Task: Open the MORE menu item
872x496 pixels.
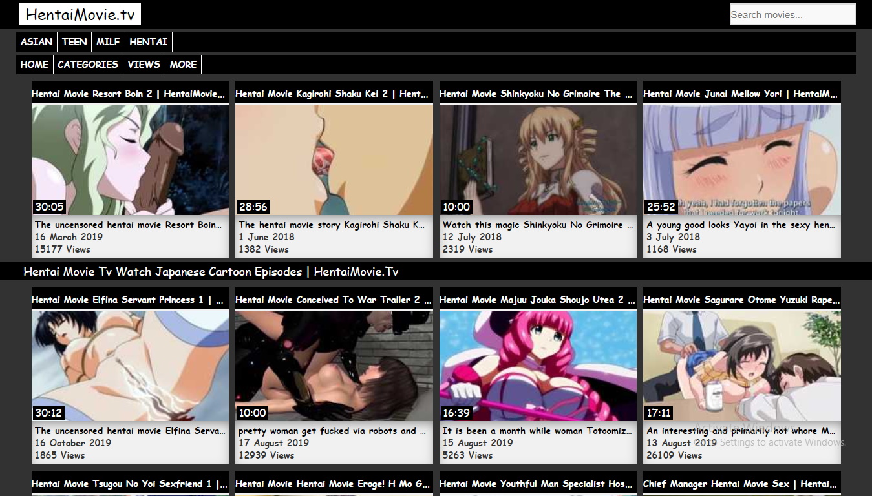Action: 183,65
